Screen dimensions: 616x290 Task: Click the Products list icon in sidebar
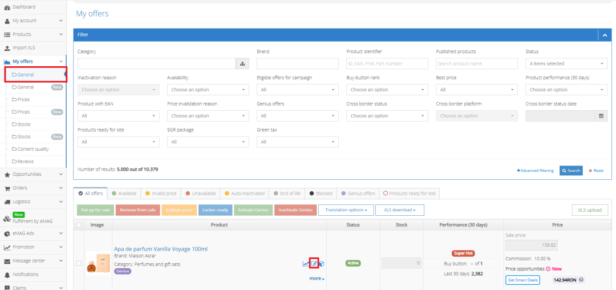pyautogui.click(x=7, y=35)
